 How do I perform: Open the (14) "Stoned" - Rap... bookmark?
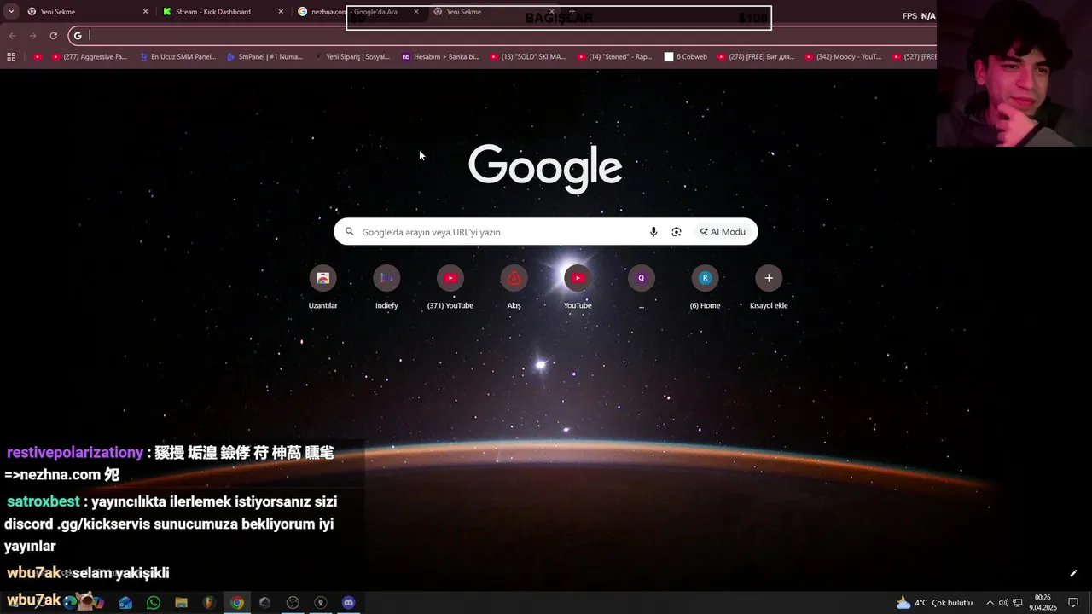tap(614, 57)
